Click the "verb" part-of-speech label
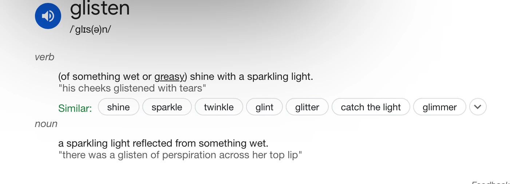Image resolution: width=510 pixels, height=184 pixels. 44,57
